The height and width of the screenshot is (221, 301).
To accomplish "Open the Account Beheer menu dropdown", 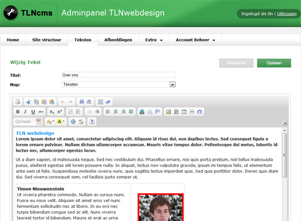I will click(196, 40).
